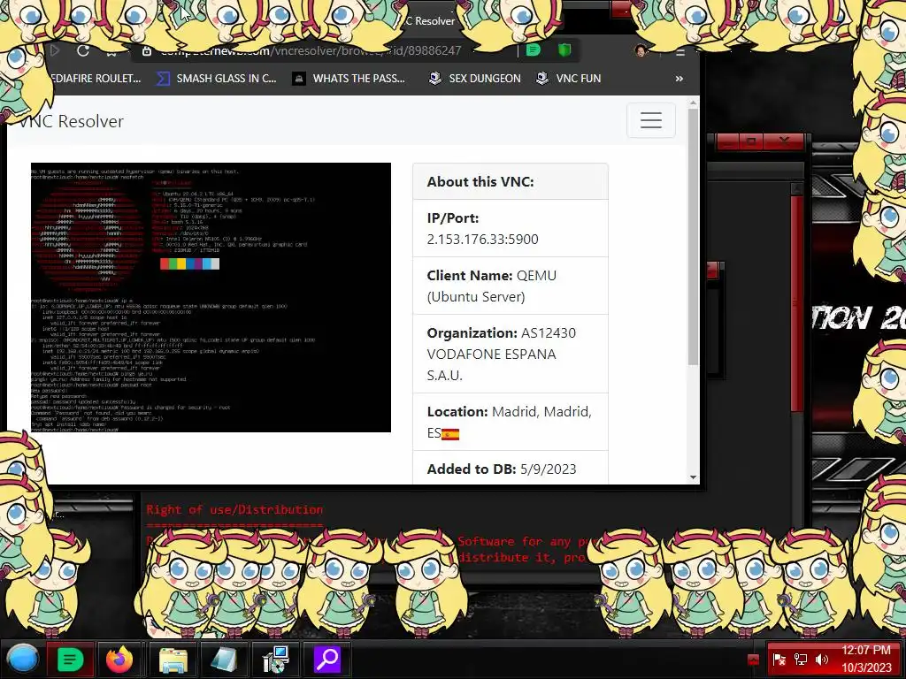Viewport: 906px width, 679px height.
Task: Open the MEDIAFIRE ROULET... bookmark
Action: (96, 78)
